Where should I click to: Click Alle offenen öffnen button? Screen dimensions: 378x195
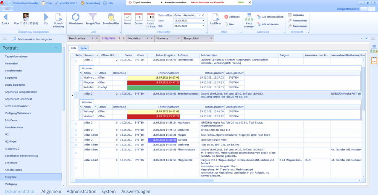pyautogui.click(x=270, y=17)
